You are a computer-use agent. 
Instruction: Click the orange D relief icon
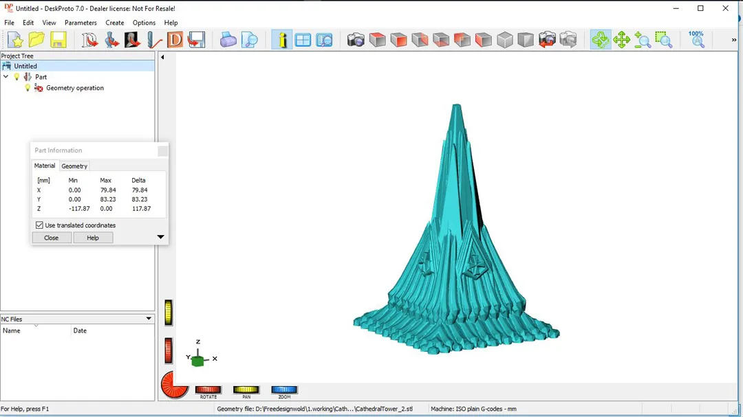175,40
